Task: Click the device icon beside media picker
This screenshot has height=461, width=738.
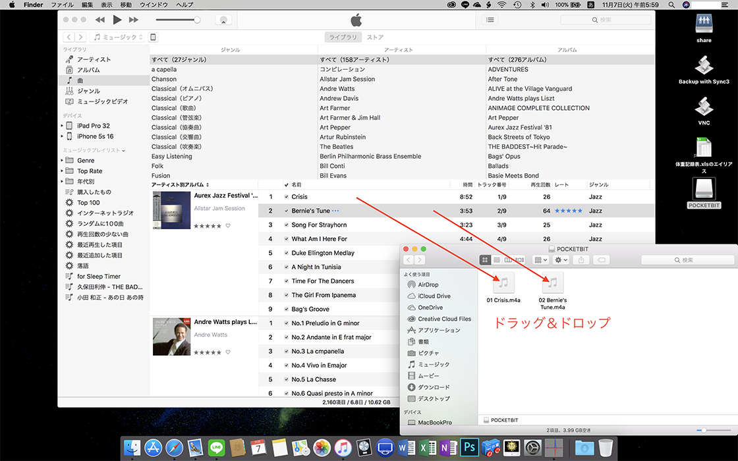Action: coord(153,37)
